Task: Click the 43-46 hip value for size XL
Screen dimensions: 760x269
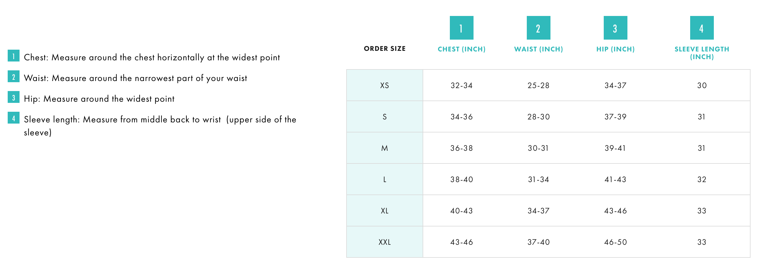Action: click(x=615, y=211)
